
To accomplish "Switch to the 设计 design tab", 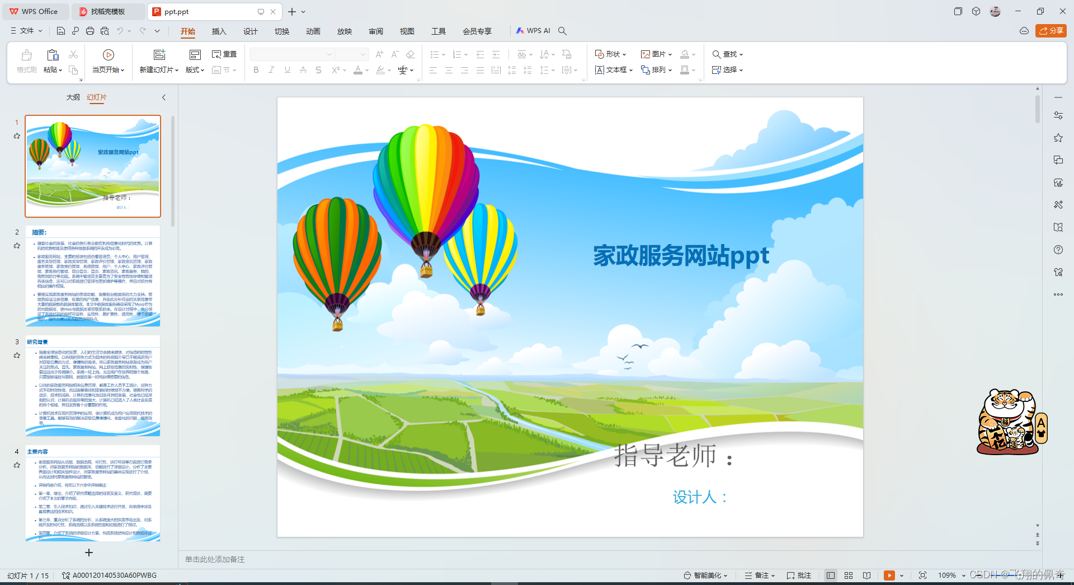I will [251, 31].
